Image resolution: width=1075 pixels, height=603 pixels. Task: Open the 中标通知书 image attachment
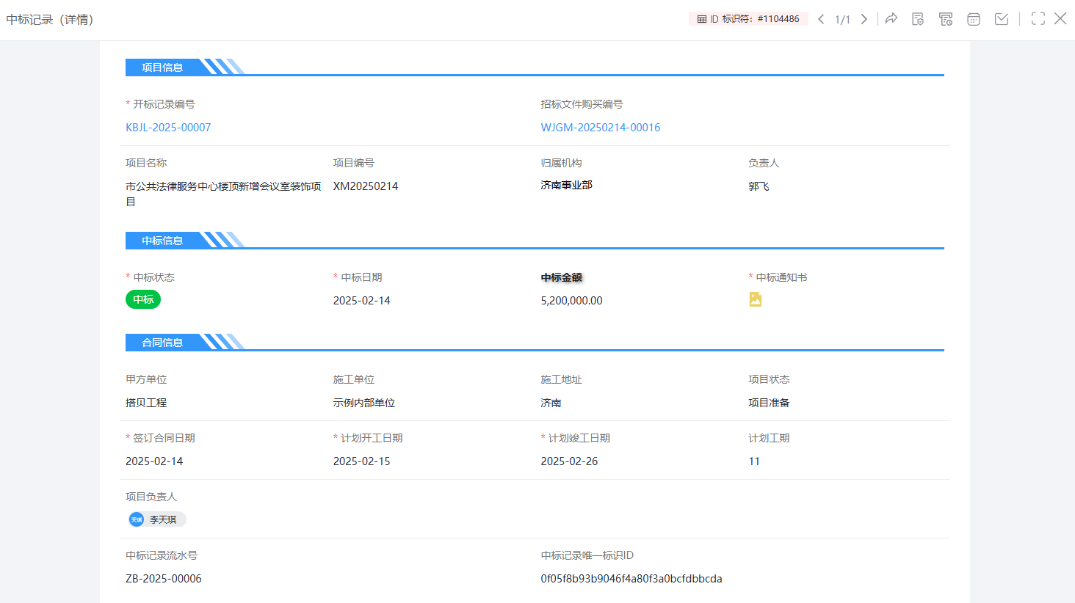[x=755, y=299]
